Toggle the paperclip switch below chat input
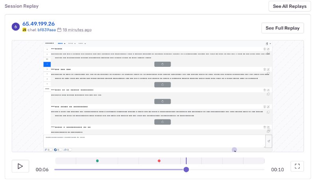 (48, 150)
